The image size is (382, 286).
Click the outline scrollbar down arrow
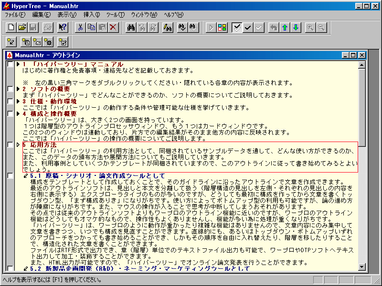pyautogui.click(x=362, y=267)
